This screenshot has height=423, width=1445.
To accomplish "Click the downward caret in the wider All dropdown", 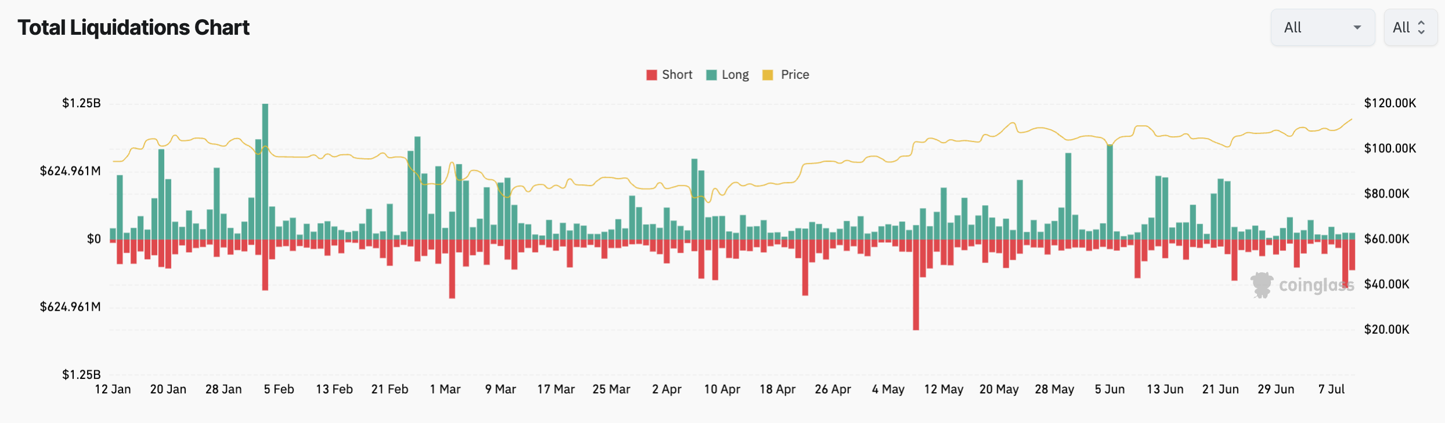I will [x=1357, y=27].
